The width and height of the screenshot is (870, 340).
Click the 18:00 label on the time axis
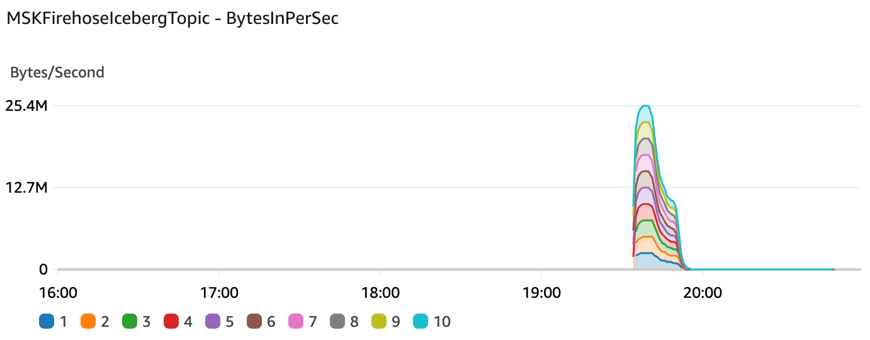[380, 293]
